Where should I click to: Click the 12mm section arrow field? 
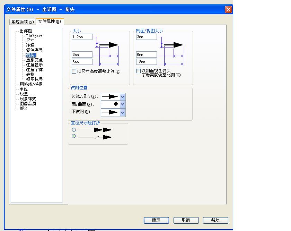[x=147, y=62]
